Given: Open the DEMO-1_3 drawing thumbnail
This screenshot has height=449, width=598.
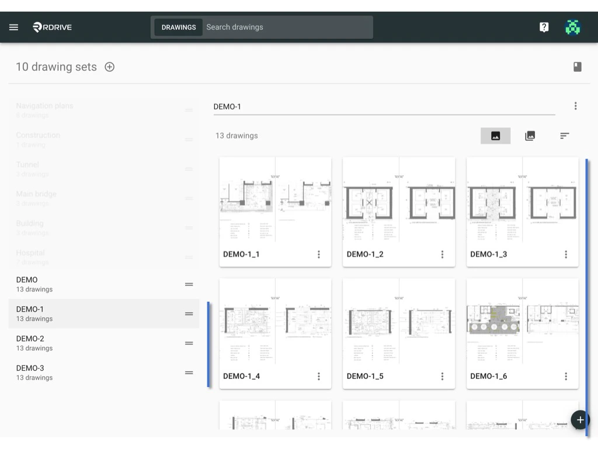Looking at the screenshot, I should [x=523, y=200].
